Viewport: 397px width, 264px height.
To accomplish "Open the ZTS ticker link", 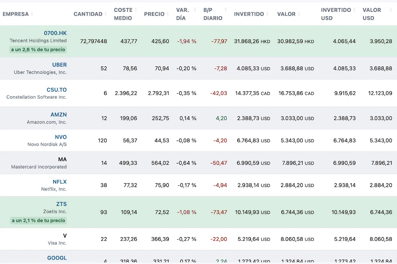I will 62,204.
